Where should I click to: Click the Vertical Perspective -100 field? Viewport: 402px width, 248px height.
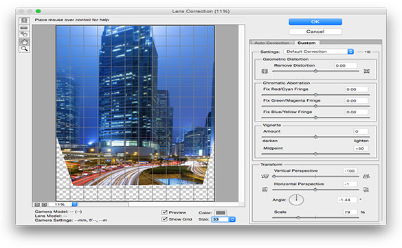pos(350,171)
